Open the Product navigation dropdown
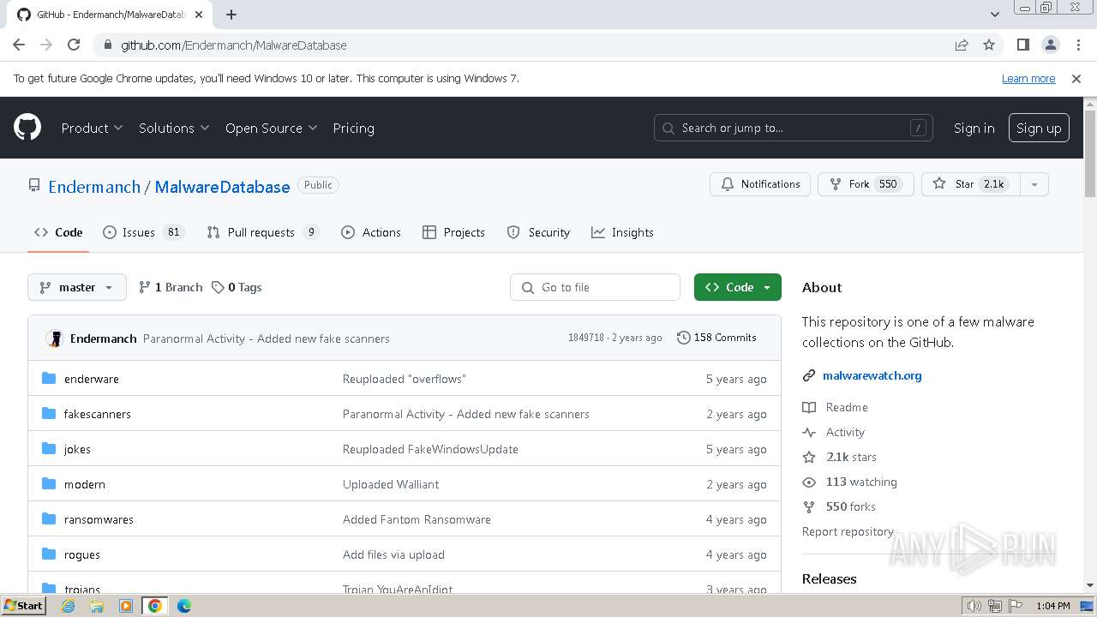 click(92, 128)
